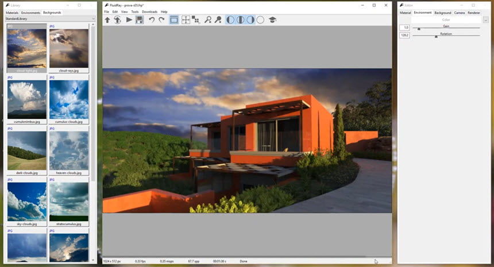Screen dimensions: 494x267
Task: Save the render with the floppy disk icon
Action: (139, 20)
